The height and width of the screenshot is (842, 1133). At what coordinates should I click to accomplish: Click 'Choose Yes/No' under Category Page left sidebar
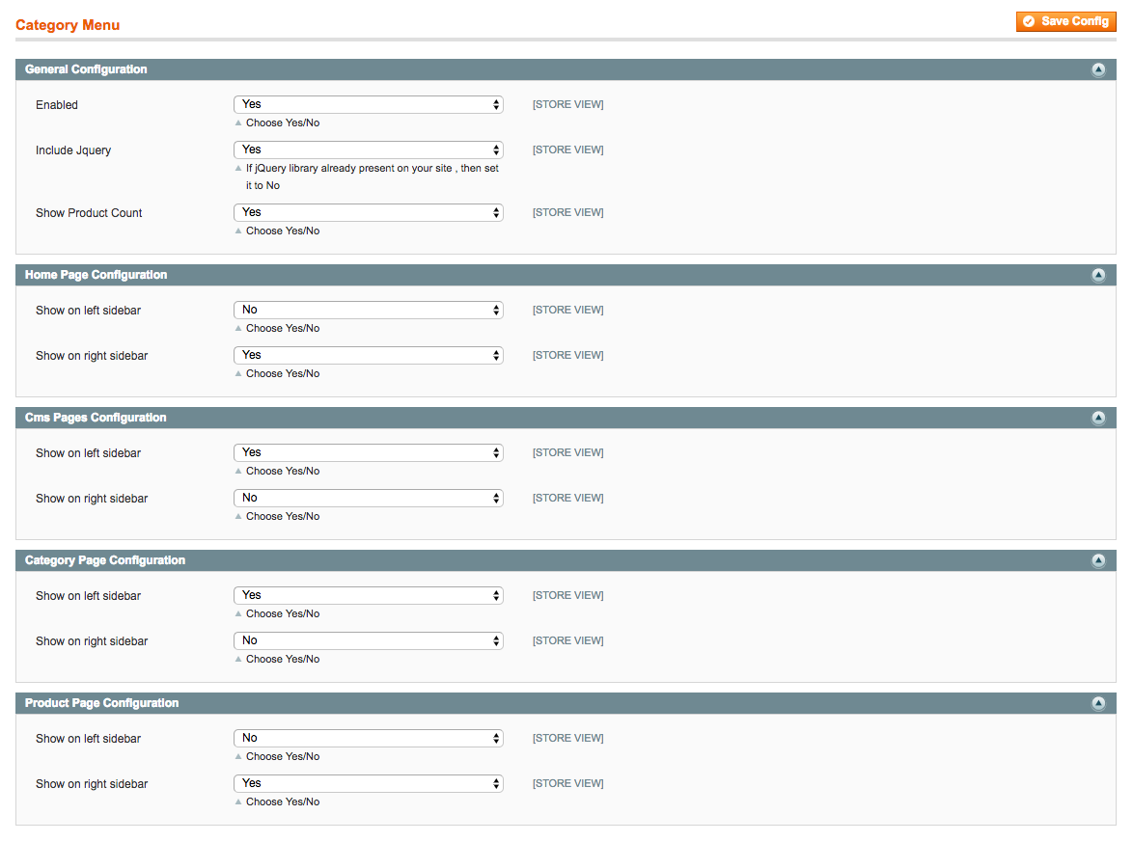[283, 614]
